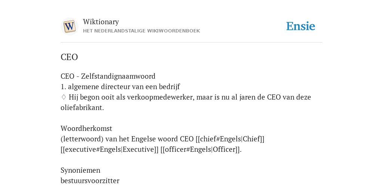383x191 pixels.
Task: Click the Wiktionary source title
Action: 101,22
